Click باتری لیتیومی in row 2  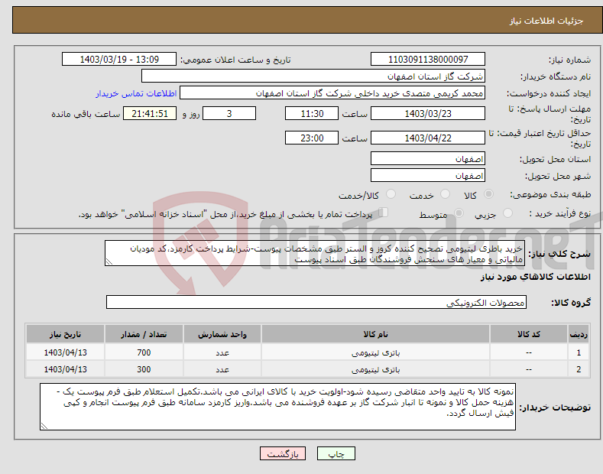point(375,369)
